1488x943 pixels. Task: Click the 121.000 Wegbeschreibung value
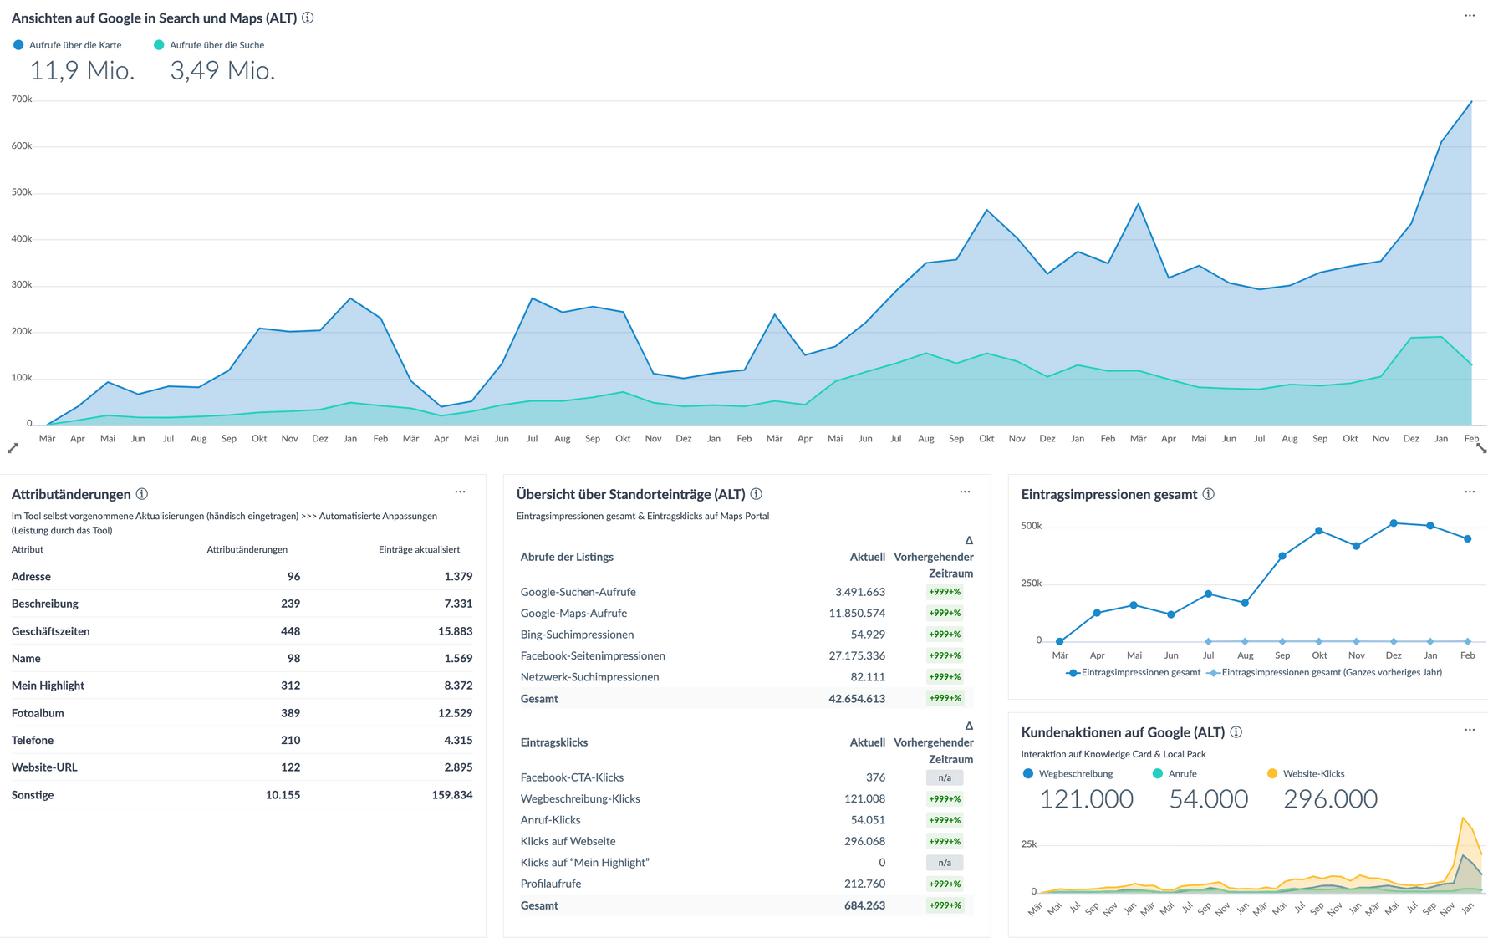tap(1086, 799)
